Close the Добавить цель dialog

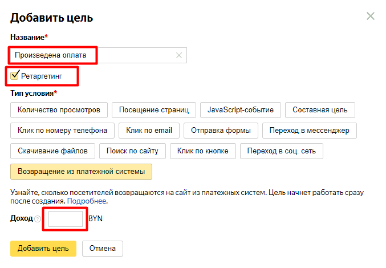coord(371,16)
